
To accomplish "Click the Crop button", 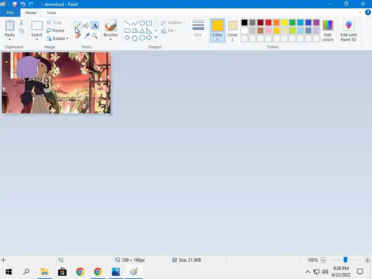I will point(54,23).
